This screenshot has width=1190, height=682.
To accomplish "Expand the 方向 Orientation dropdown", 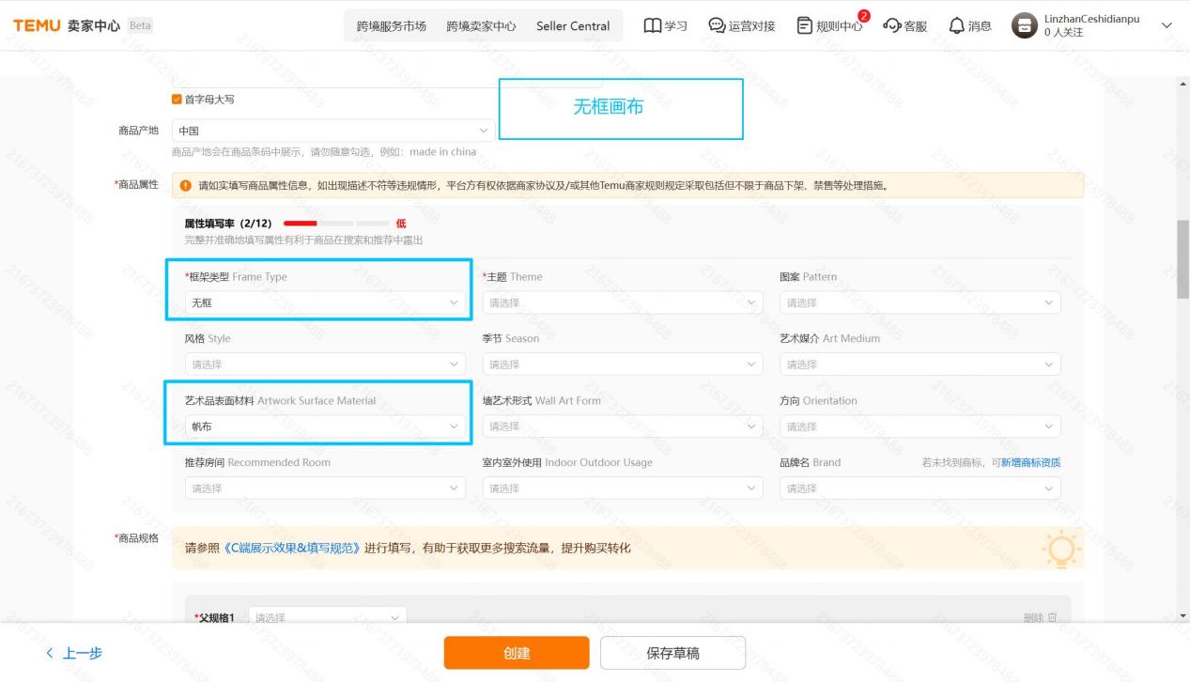I will 920,426.
